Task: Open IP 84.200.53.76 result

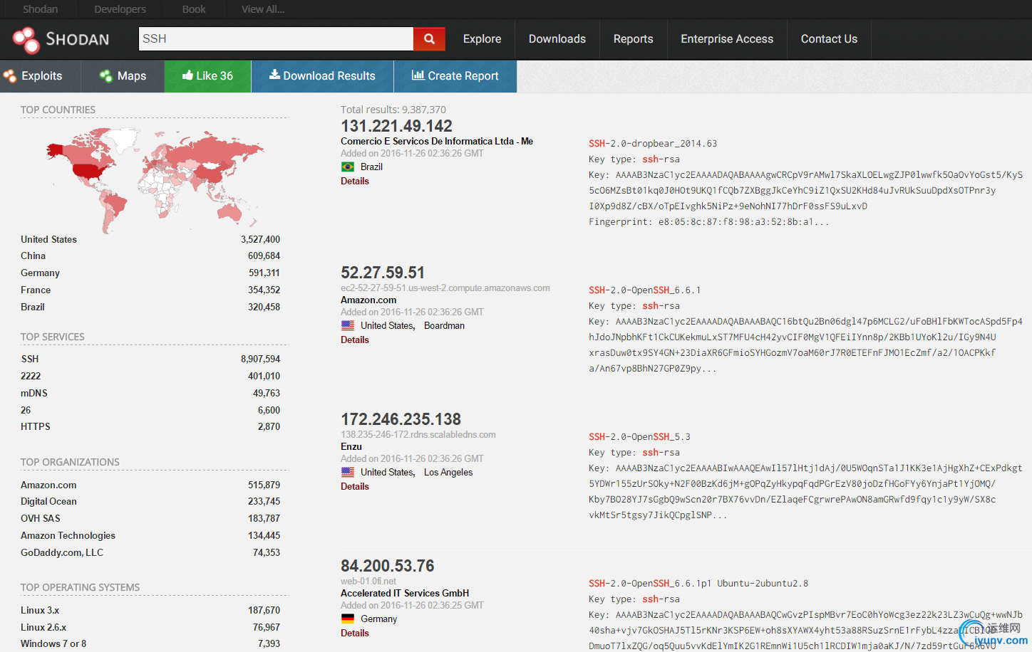Action: coord(388,566)
